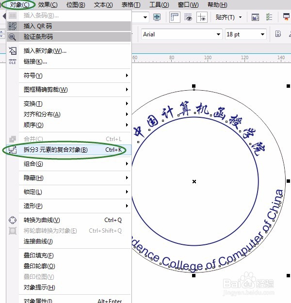Expand the 隐藏(H) submenu

69,178
